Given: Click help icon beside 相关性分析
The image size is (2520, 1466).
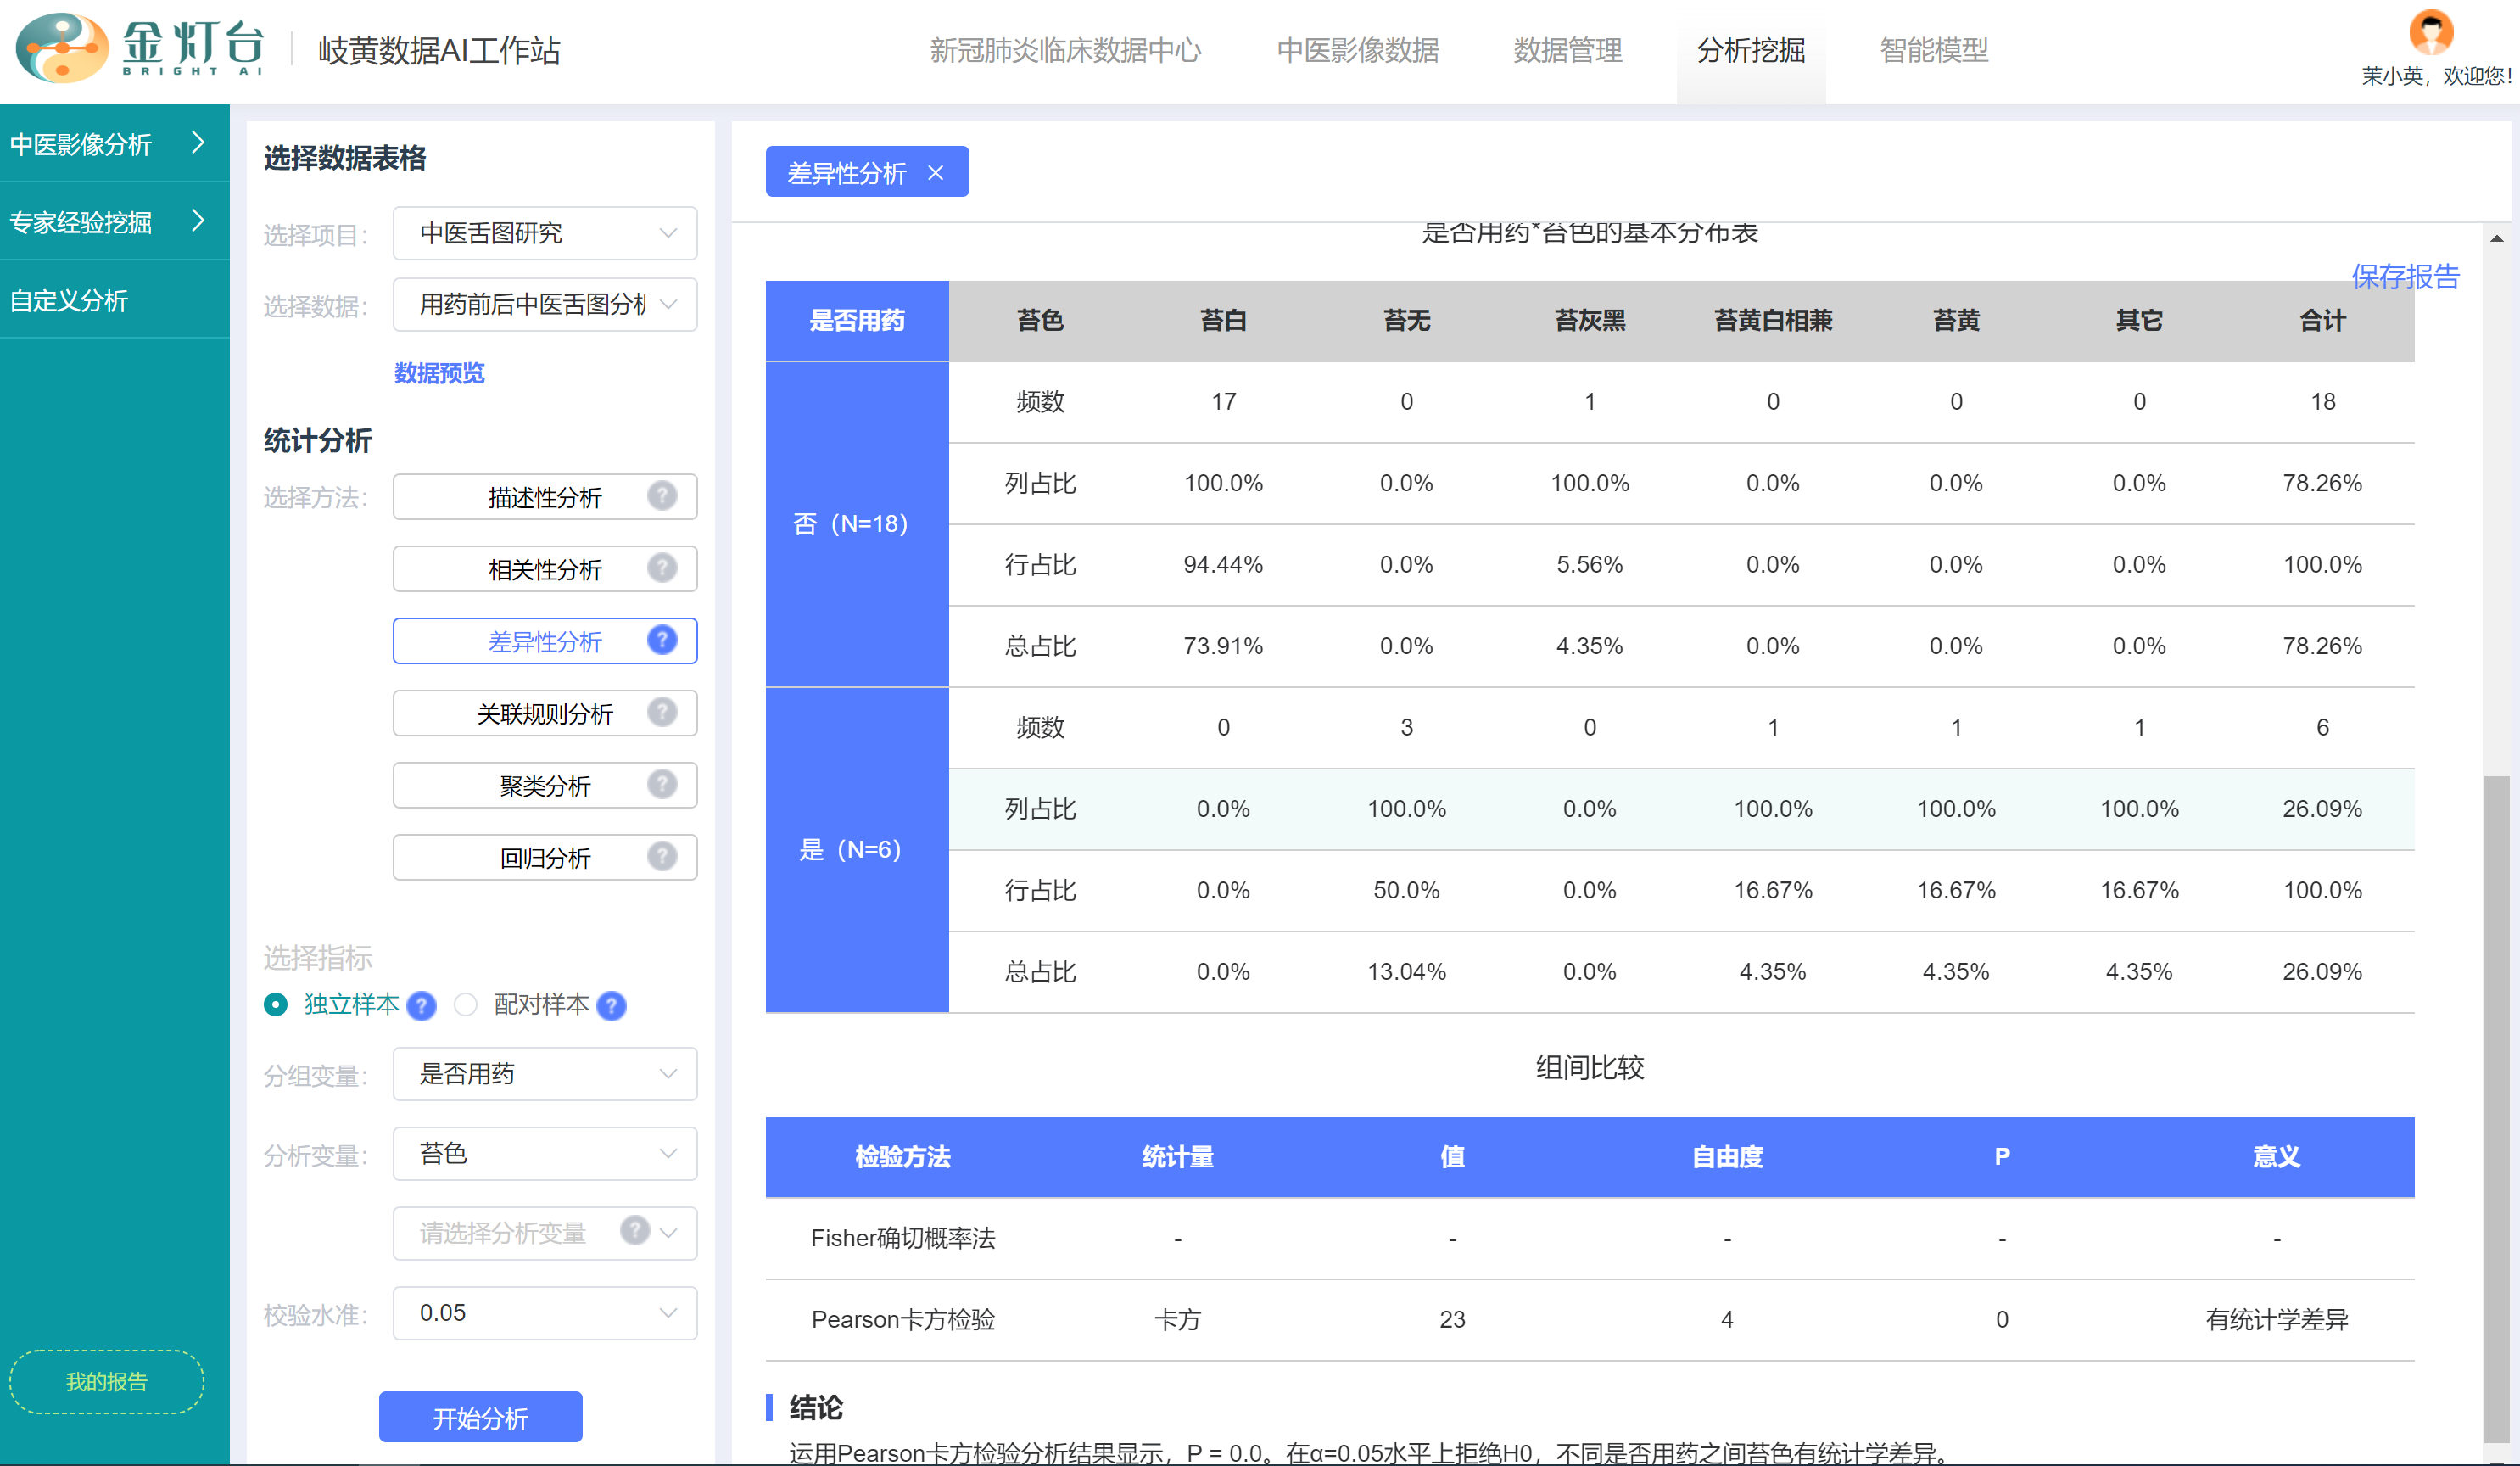Looking at the screenshot, I should [661, 568].
